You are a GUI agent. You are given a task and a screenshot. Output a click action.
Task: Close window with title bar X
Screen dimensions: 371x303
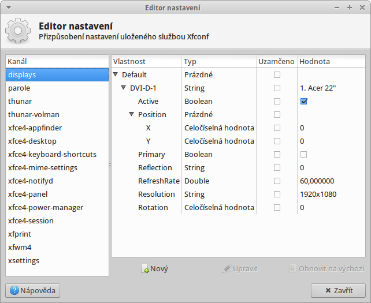[362, 8]
